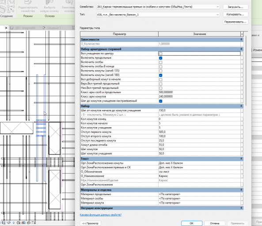The width and height of the screenshot is (262, 226).
Task: Toggle Вкл учащение по центру checkbox
Action: [x=160, y=53]
